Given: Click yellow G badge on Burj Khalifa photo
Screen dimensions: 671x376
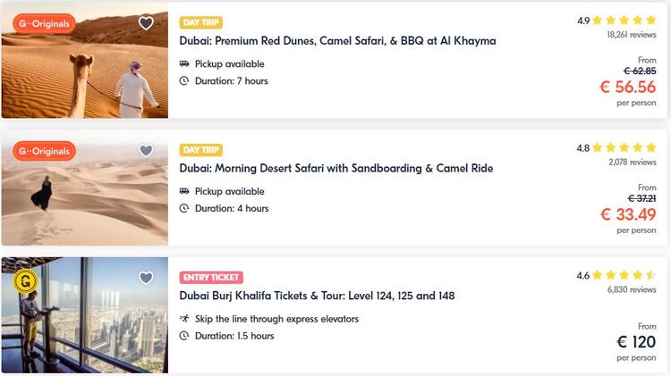Looking at the screenshot, I should (x=26, y=281).
